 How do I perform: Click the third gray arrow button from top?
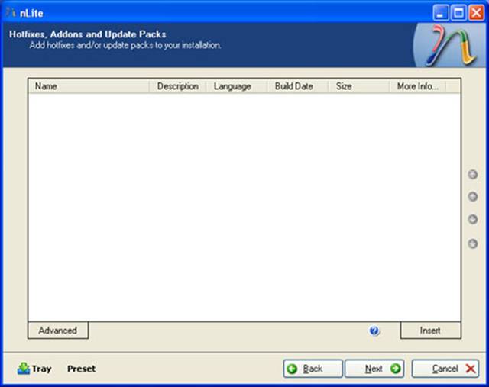point(472,220)
